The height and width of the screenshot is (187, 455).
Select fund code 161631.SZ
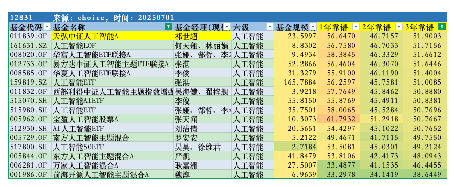coord(30,46)
